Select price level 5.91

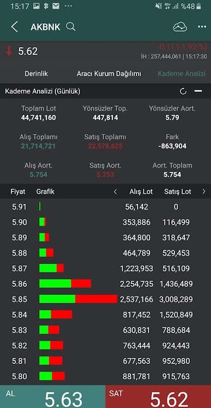[19, 207]
